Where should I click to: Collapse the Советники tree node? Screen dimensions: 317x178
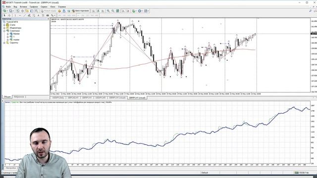[x=4, y=31]
